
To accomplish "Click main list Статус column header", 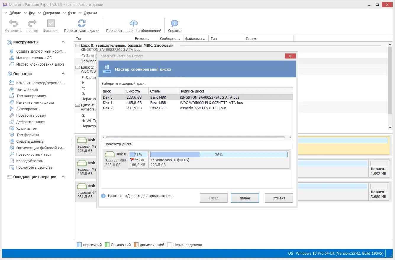I will pos(269,39).
